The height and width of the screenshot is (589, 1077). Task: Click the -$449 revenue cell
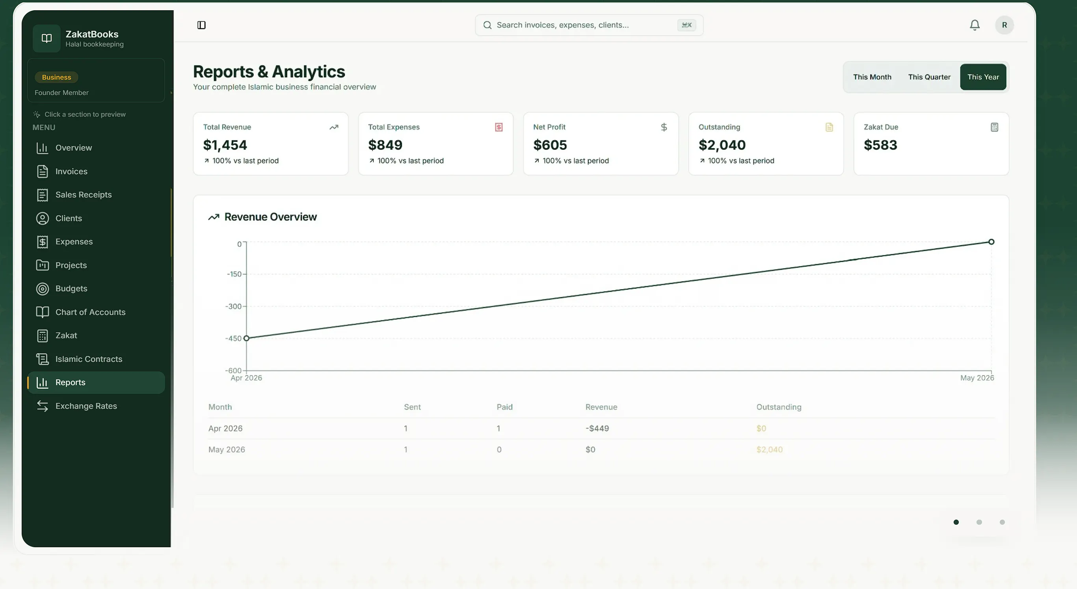[597, 429]
